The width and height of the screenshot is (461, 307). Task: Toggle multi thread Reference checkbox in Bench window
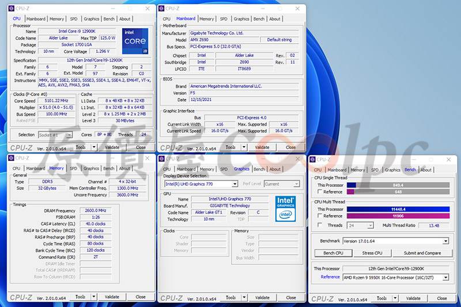(x=320, y=216)
